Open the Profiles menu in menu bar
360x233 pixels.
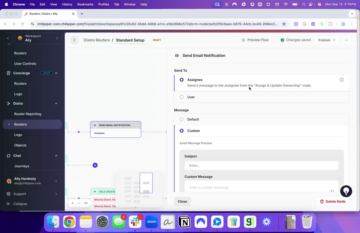pyautogui.click(x=103, y=4)
